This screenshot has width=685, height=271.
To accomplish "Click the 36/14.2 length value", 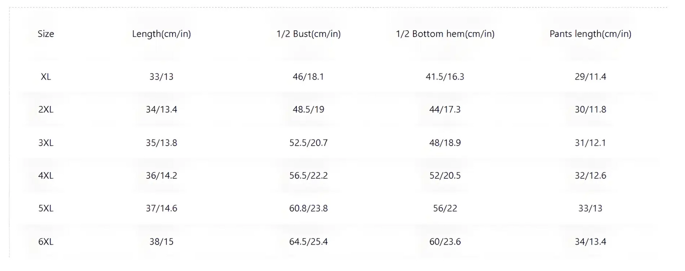I will point(161,176).
